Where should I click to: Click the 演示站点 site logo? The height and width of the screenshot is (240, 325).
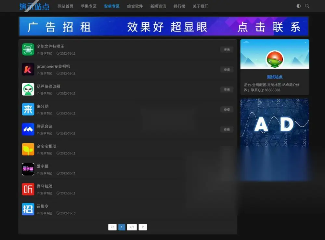[34, 6]
